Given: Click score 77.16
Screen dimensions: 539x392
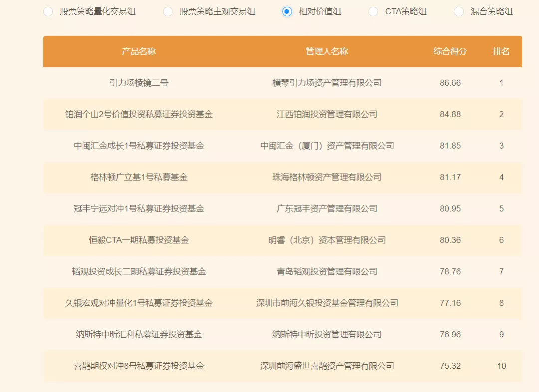Looking at the screenshot, I should pyautogui.click(x=450, y=303).
